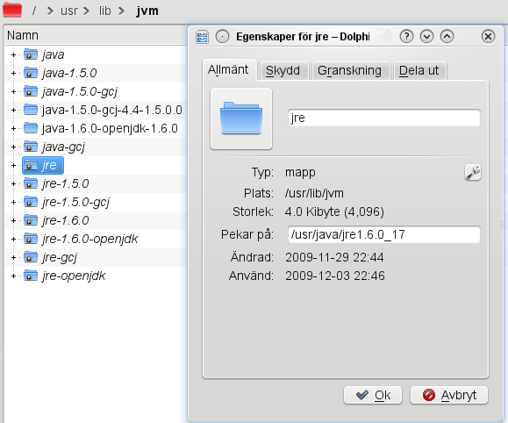508x423 pixels.
Task: Confirm with the Ok button
Action: click(373, 395)
